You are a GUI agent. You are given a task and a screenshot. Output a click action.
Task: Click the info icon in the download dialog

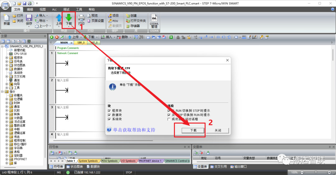click(113, 87)
